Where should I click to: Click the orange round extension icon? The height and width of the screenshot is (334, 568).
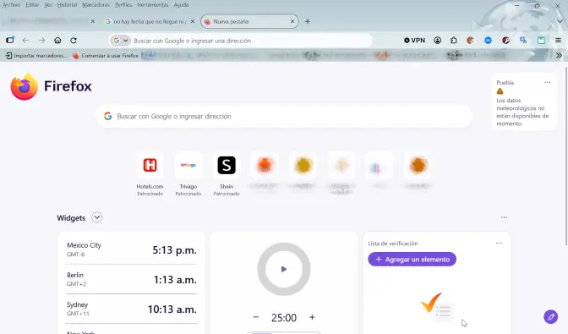pyautogui.click(x=470, y=41)
